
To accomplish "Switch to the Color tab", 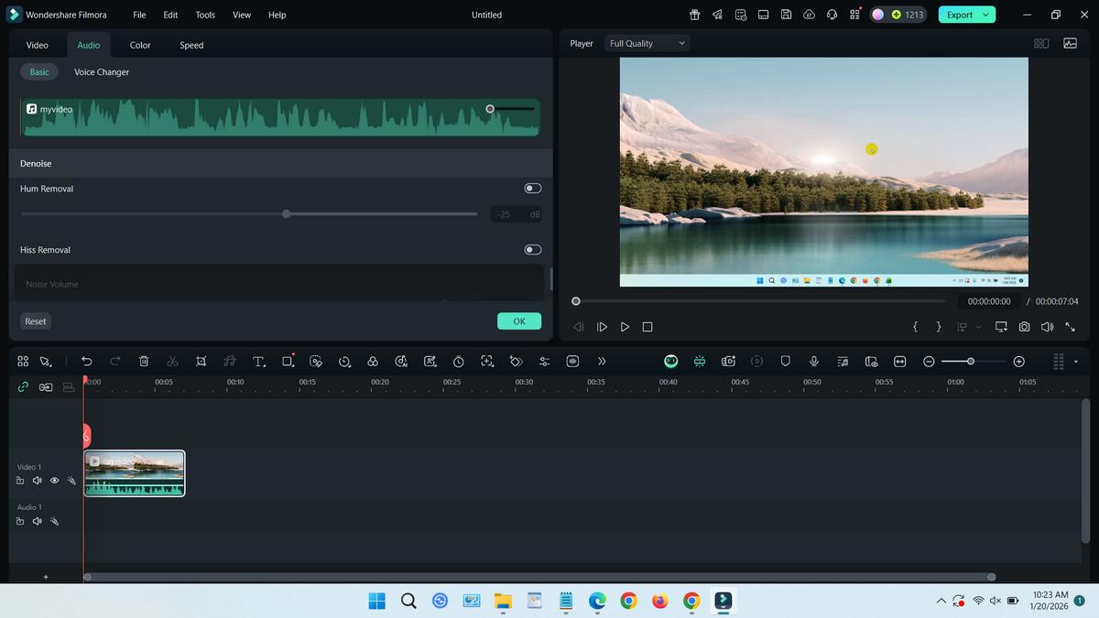I will coord(139,45).
